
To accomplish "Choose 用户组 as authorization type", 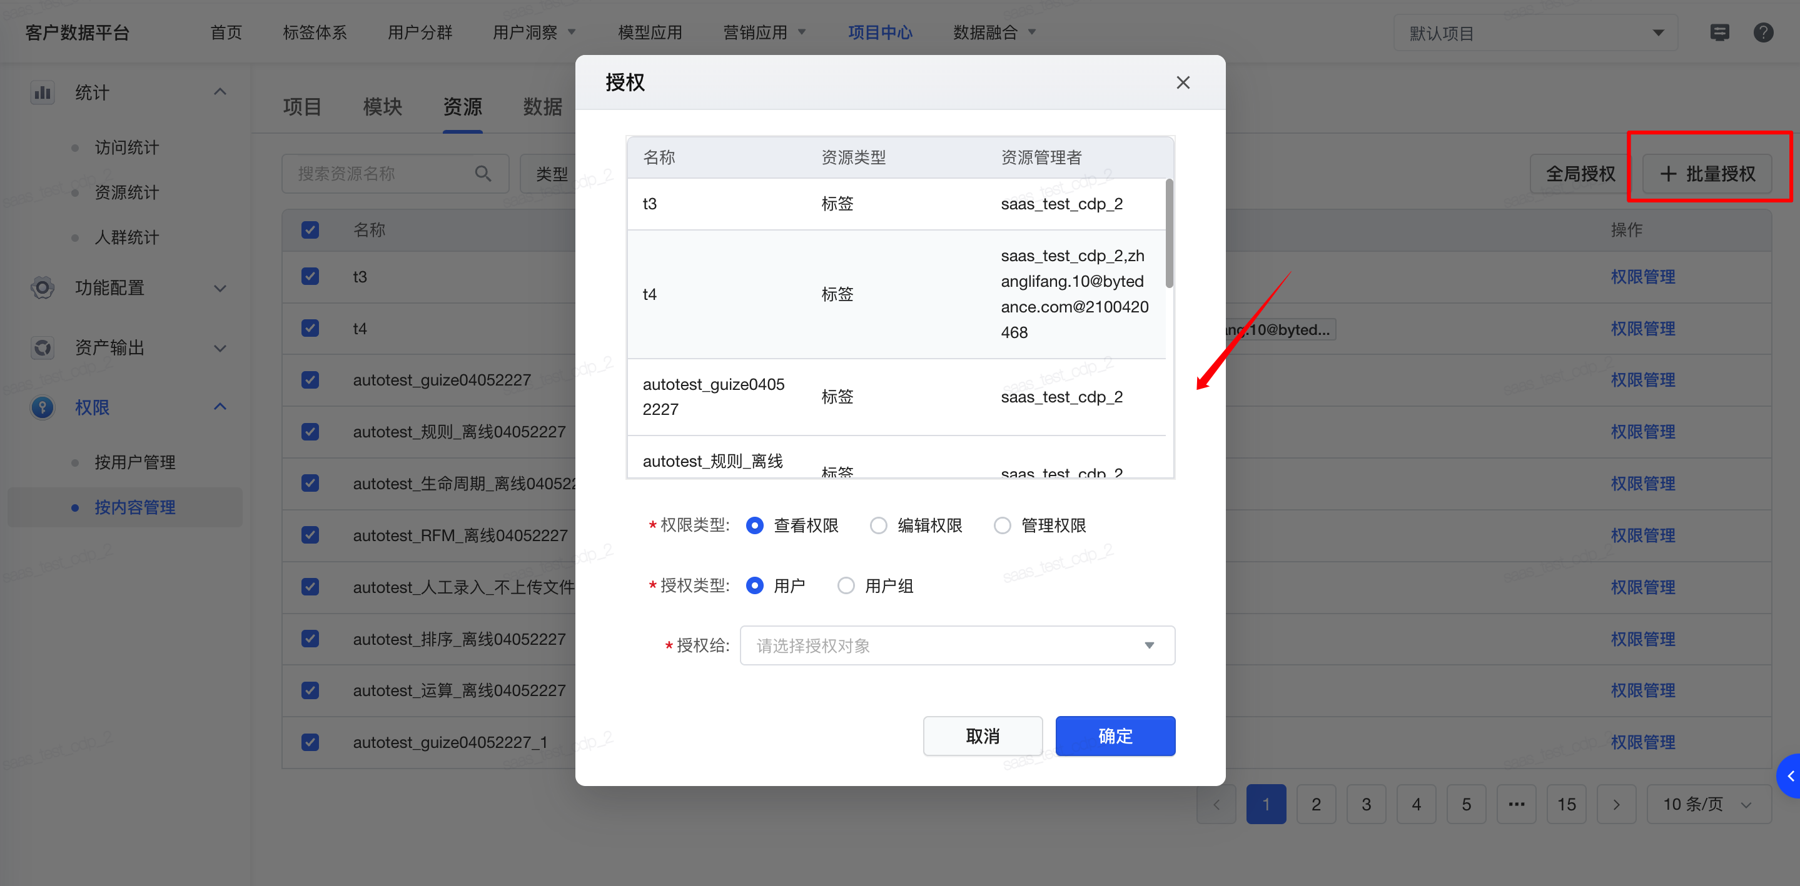I will pos(846,585).
